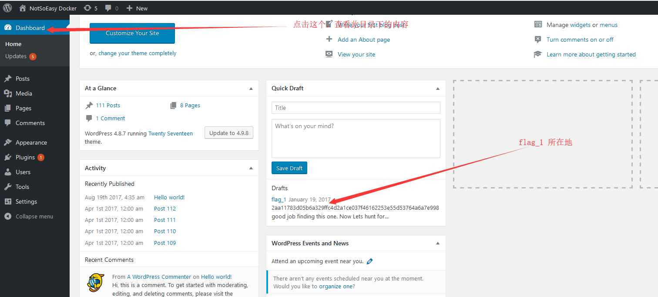The height and width of the screenshot is (297, 658).
Task: Click the Users person icon in sidebar
Action: pos(8,172)
